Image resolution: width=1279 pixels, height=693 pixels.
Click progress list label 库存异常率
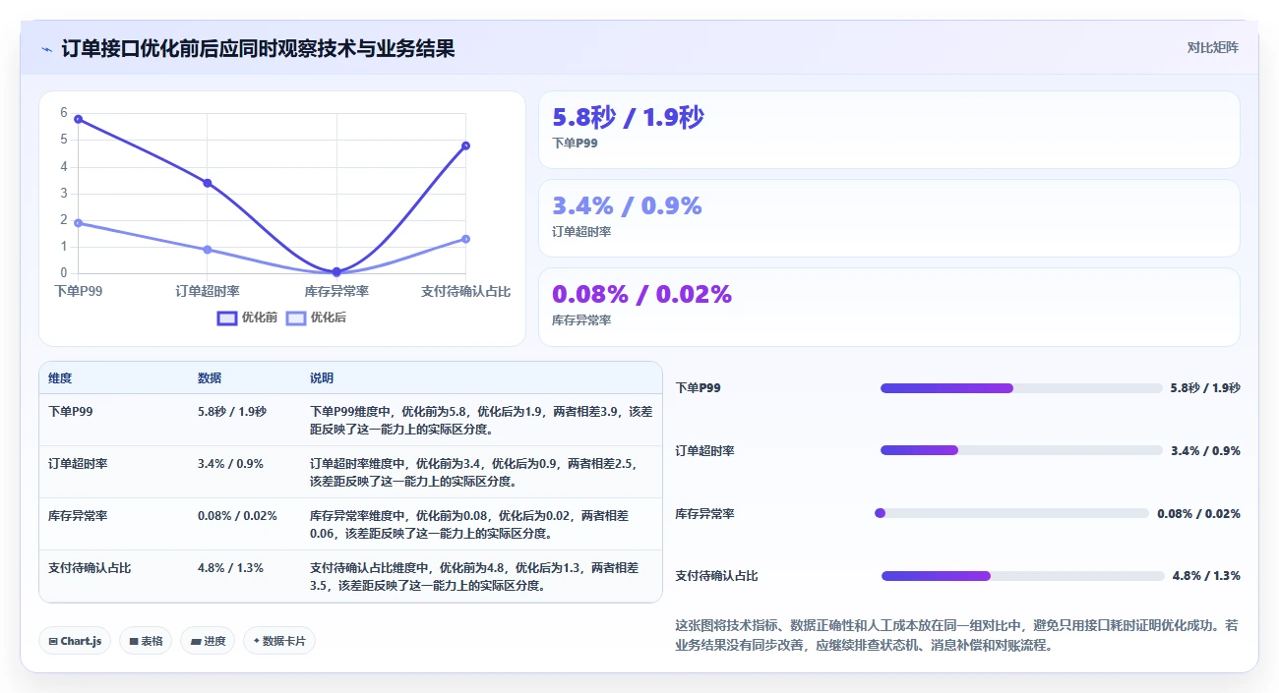704,514
